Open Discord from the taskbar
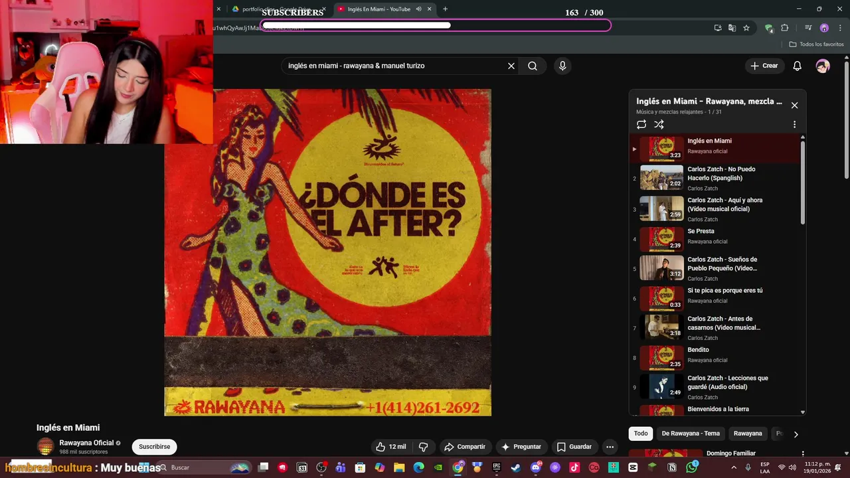 [536, 467]
